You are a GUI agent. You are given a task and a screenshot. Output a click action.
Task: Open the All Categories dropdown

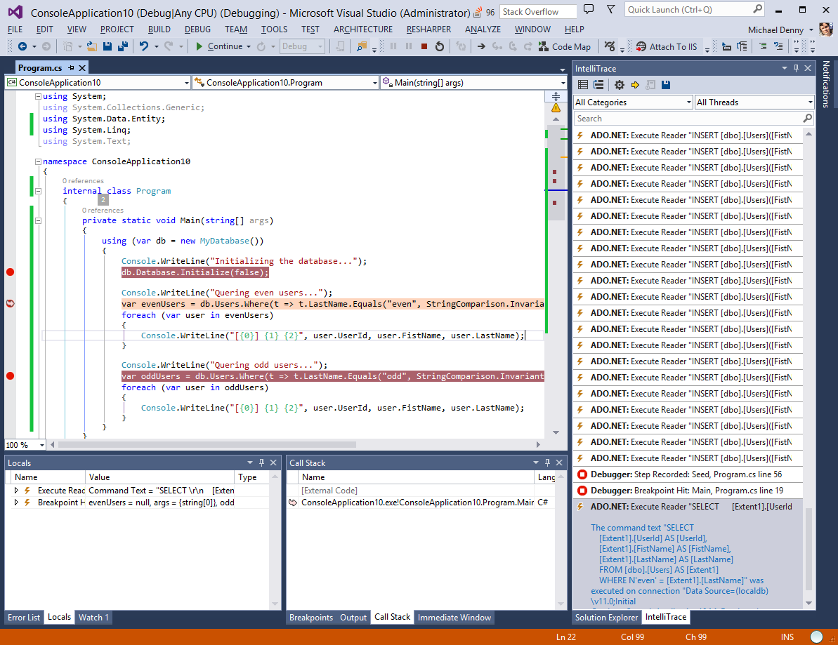click(633, 102)
